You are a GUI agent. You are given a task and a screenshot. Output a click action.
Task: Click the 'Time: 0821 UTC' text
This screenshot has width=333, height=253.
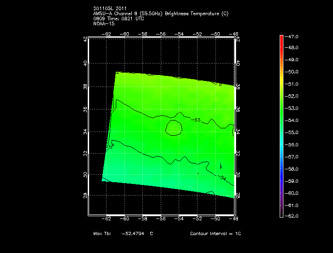[x=120, y=18]
